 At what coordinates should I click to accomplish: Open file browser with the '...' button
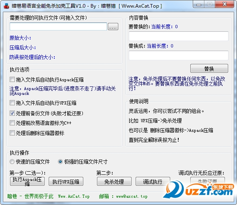(113, 27)
